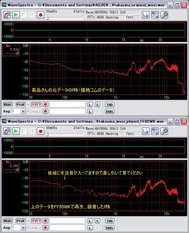Toggle THD display in bottom window
Screen dimensions: 189x233
[110, 221]
